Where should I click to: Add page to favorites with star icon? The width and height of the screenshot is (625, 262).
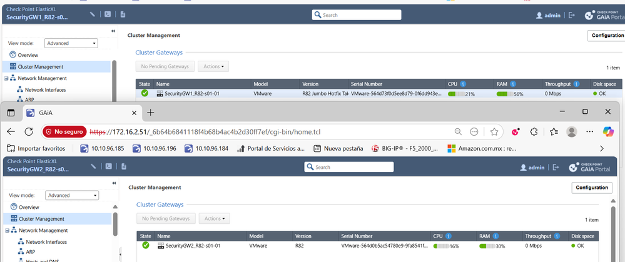(494, 132)
